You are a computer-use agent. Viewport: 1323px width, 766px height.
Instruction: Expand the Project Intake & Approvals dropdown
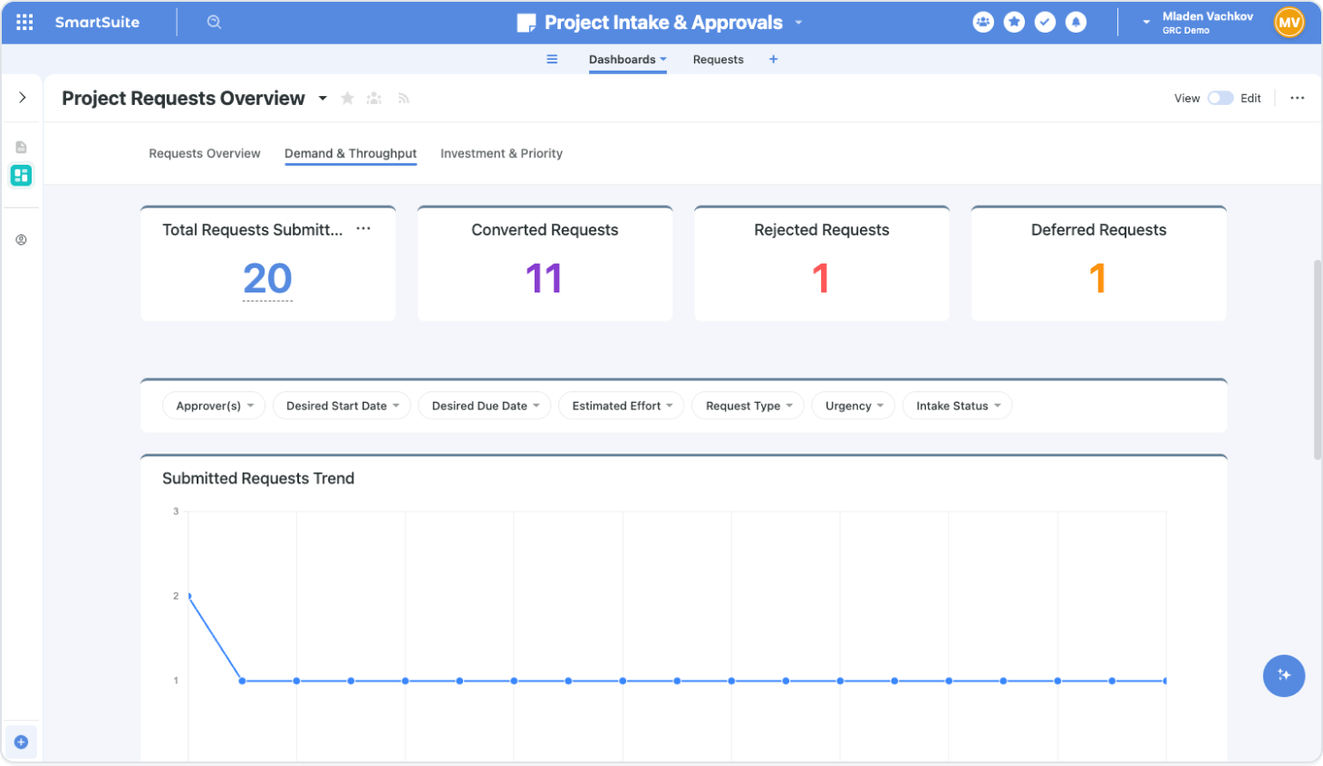tap(798, 23)
